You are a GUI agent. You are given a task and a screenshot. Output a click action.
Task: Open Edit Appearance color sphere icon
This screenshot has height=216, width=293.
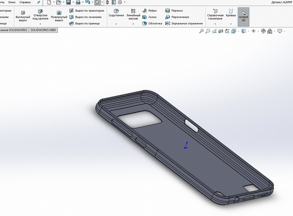point(263,31)
